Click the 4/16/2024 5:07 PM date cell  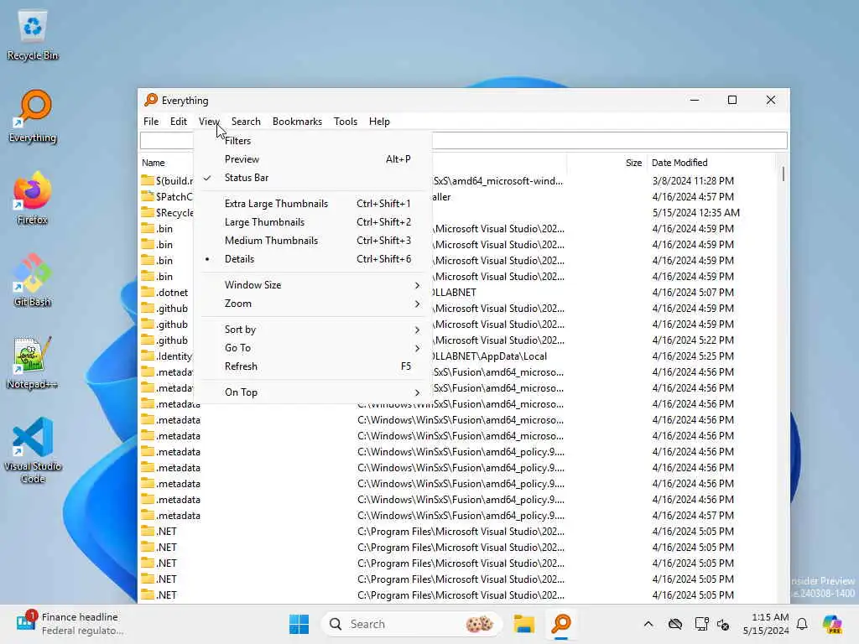[x=693, y=293]
